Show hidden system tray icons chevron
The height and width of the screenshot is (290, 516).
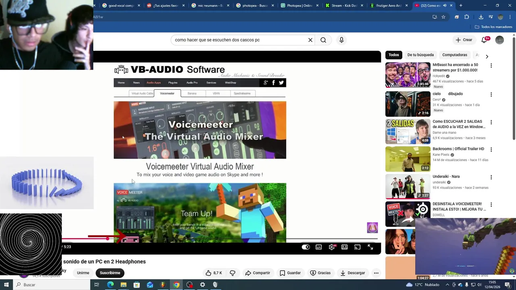(447, 285)
